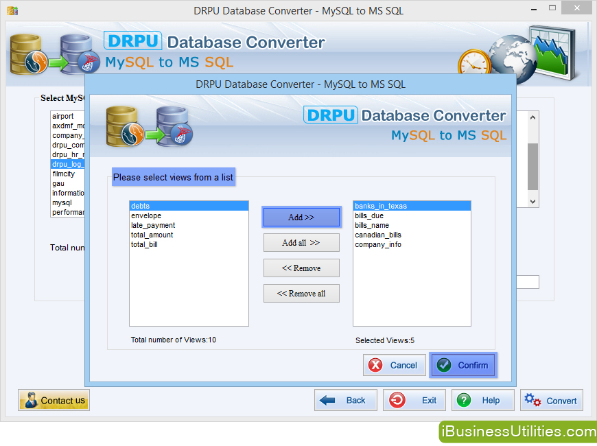597x446 pixels.
Task: Click the Add all >> button
Action: tap(301, 243)
